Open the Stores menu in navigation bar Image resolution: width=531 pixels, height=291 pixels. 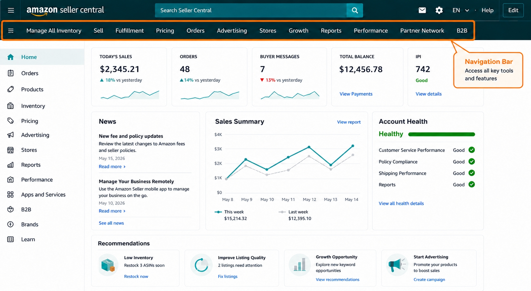(x=268, y=31)
